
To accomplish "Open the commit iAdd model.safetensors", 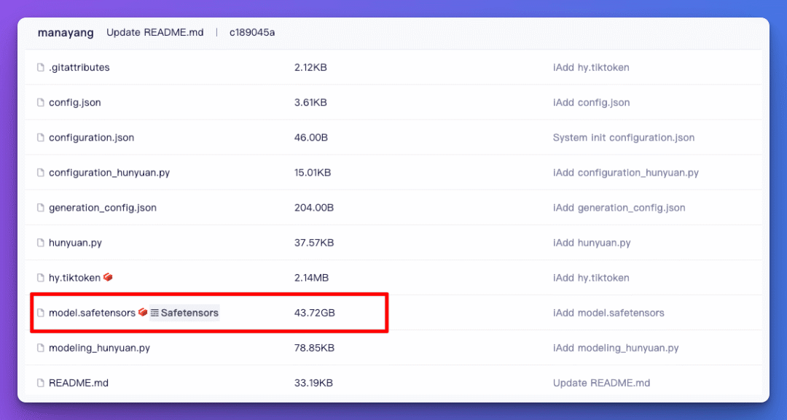I will point(608,313).
